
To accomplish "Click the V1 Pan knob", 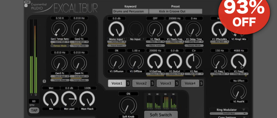I will pyautogui.click(x=194, y=61).
